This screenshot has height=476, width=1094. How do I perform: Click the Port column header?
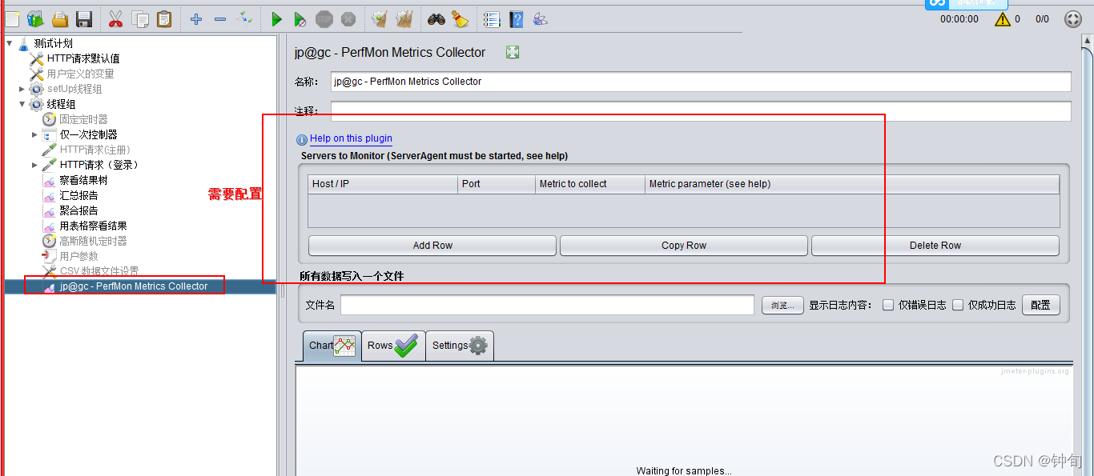click(497, 184)
